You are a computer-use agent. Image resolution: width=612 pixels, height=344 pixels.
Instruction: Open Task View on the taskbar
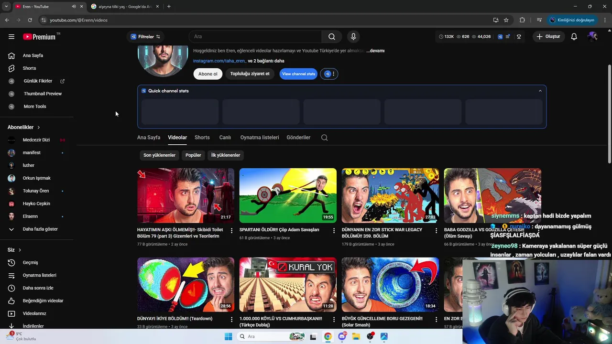(313, 336)
